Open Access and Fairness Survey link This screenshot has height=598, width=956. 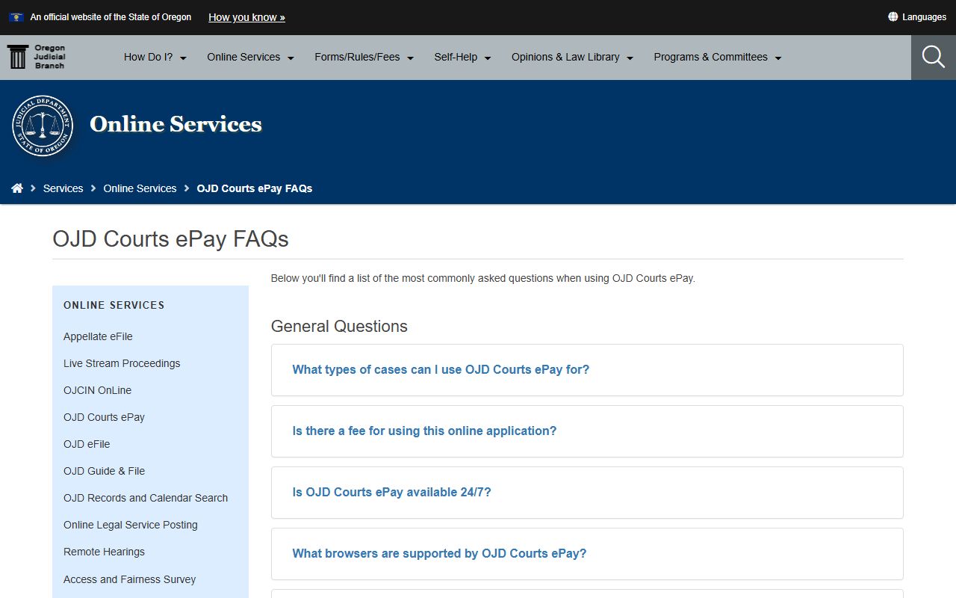[129, 579]
